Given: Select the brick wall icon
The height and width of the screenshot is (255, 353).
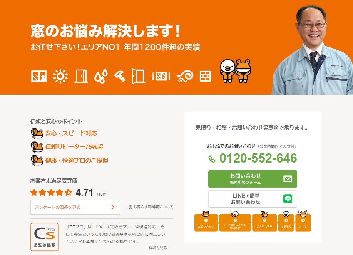Looking at the screenshot, I should (205, 76).
